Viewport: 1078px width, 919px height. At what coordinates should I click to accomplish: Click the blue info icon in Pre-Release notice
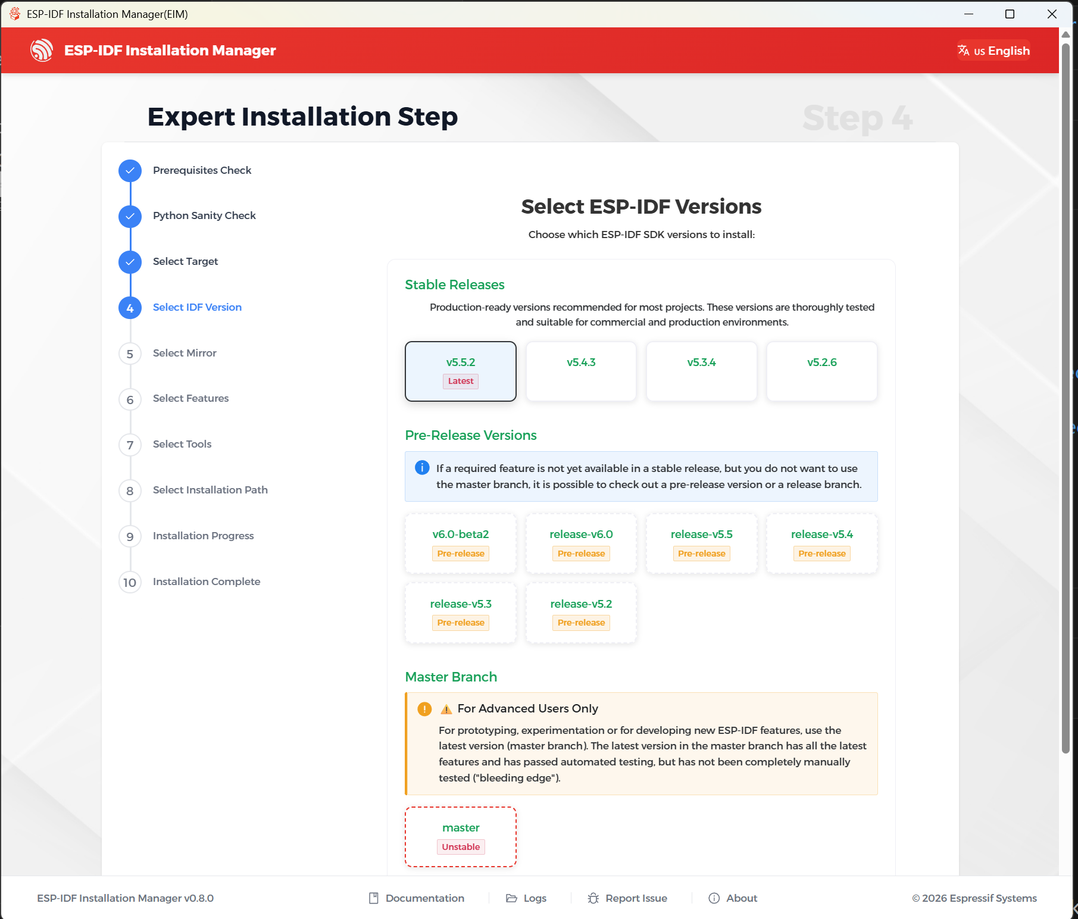tap(422, 468)
